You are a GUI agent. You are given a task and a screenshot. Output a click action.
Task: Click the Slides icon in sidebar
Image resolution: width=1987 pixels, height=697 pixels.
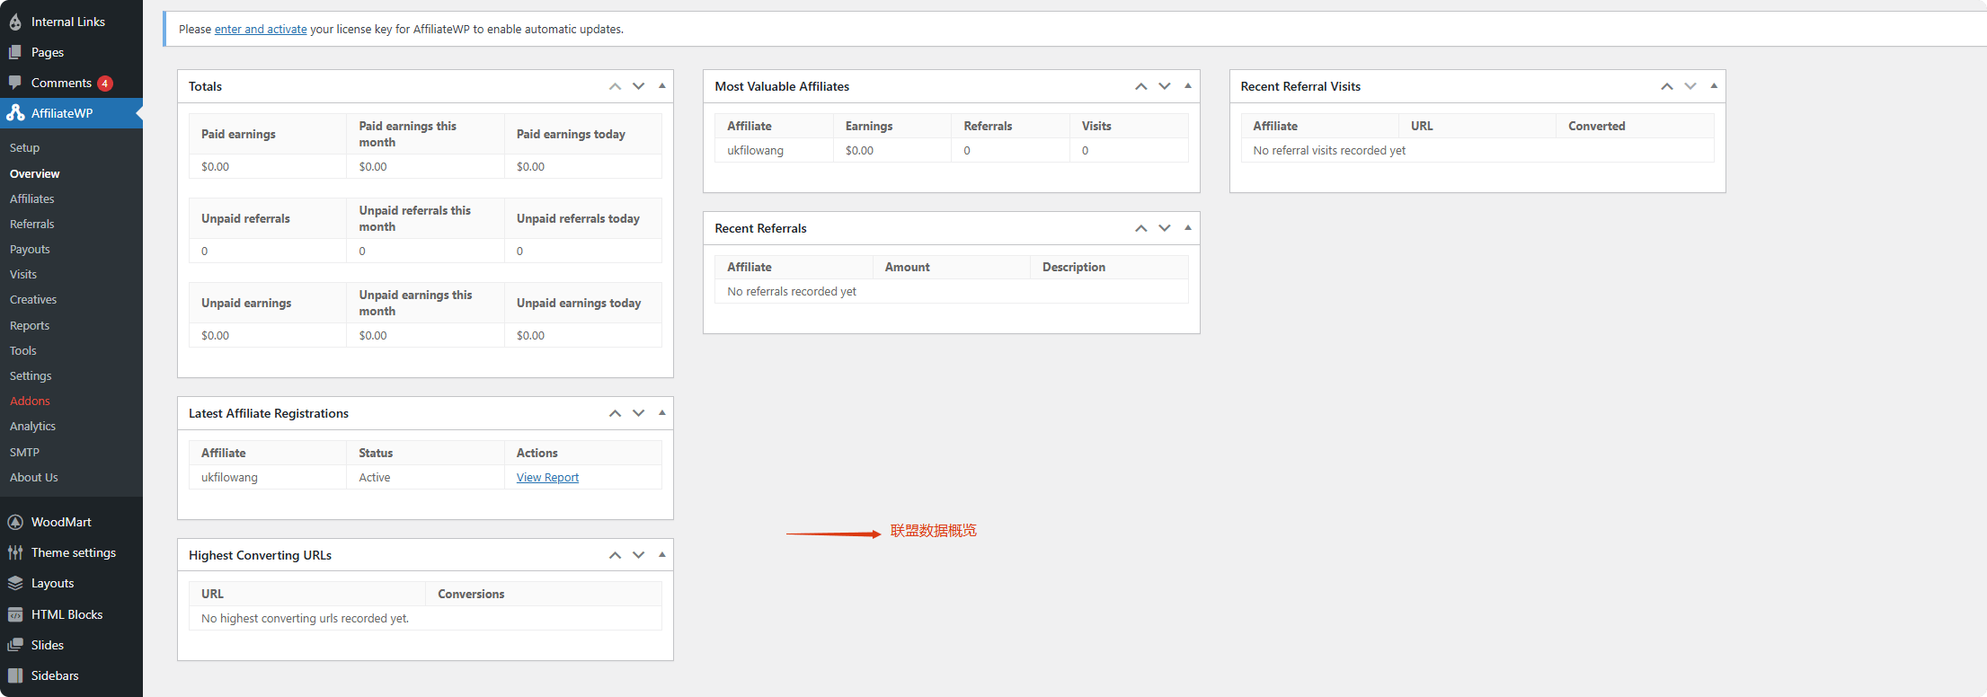pos(15,645)
